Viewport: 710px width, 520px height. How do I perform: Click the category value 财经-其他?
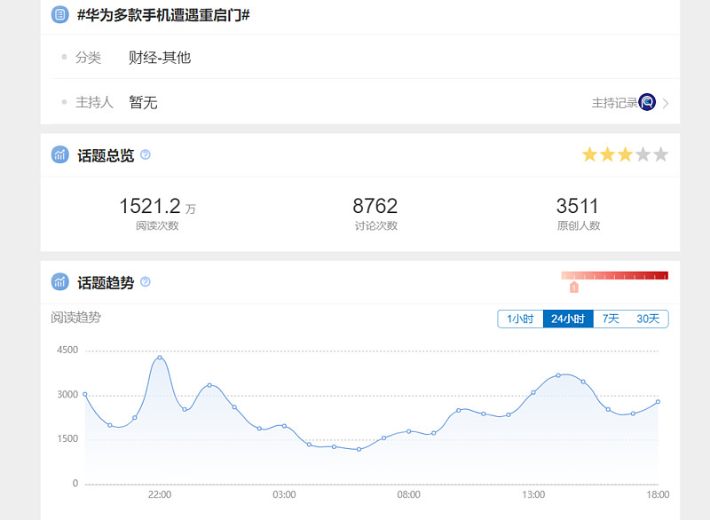point(160,58)
